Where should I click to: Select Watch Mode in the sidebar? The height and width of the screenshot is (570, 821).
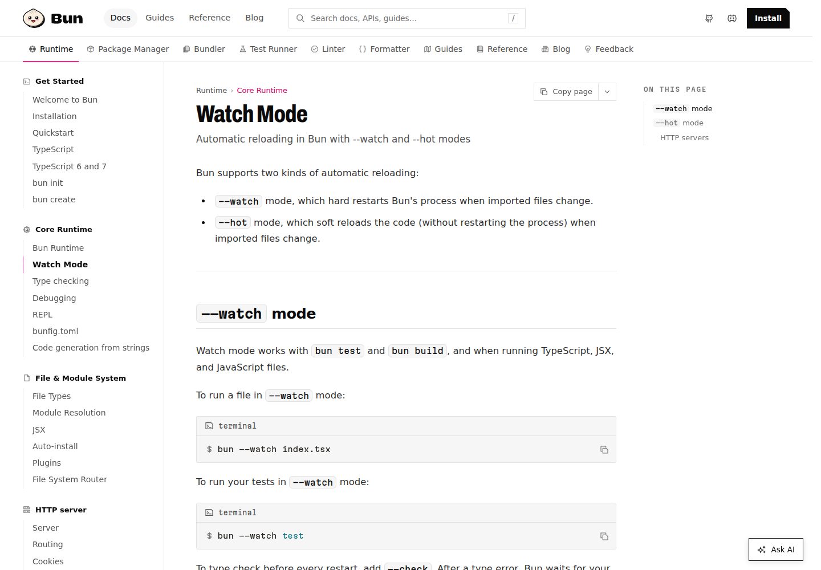pyautogui.click(x=60, y=264)
